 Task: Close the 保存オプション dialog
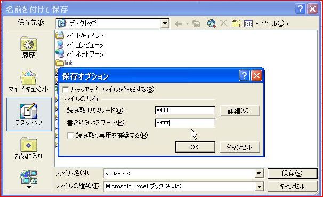tap(257, 75)
